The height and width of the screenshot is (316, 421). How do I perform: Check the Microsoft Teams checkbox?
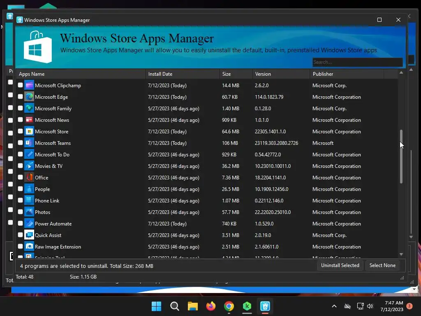point(21,143)
